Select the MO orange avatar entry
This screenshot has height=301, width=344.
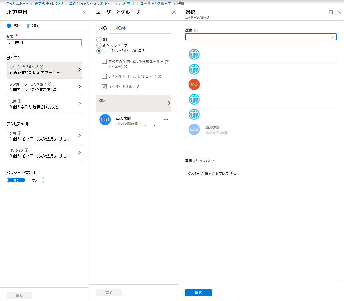coord(194,84)
